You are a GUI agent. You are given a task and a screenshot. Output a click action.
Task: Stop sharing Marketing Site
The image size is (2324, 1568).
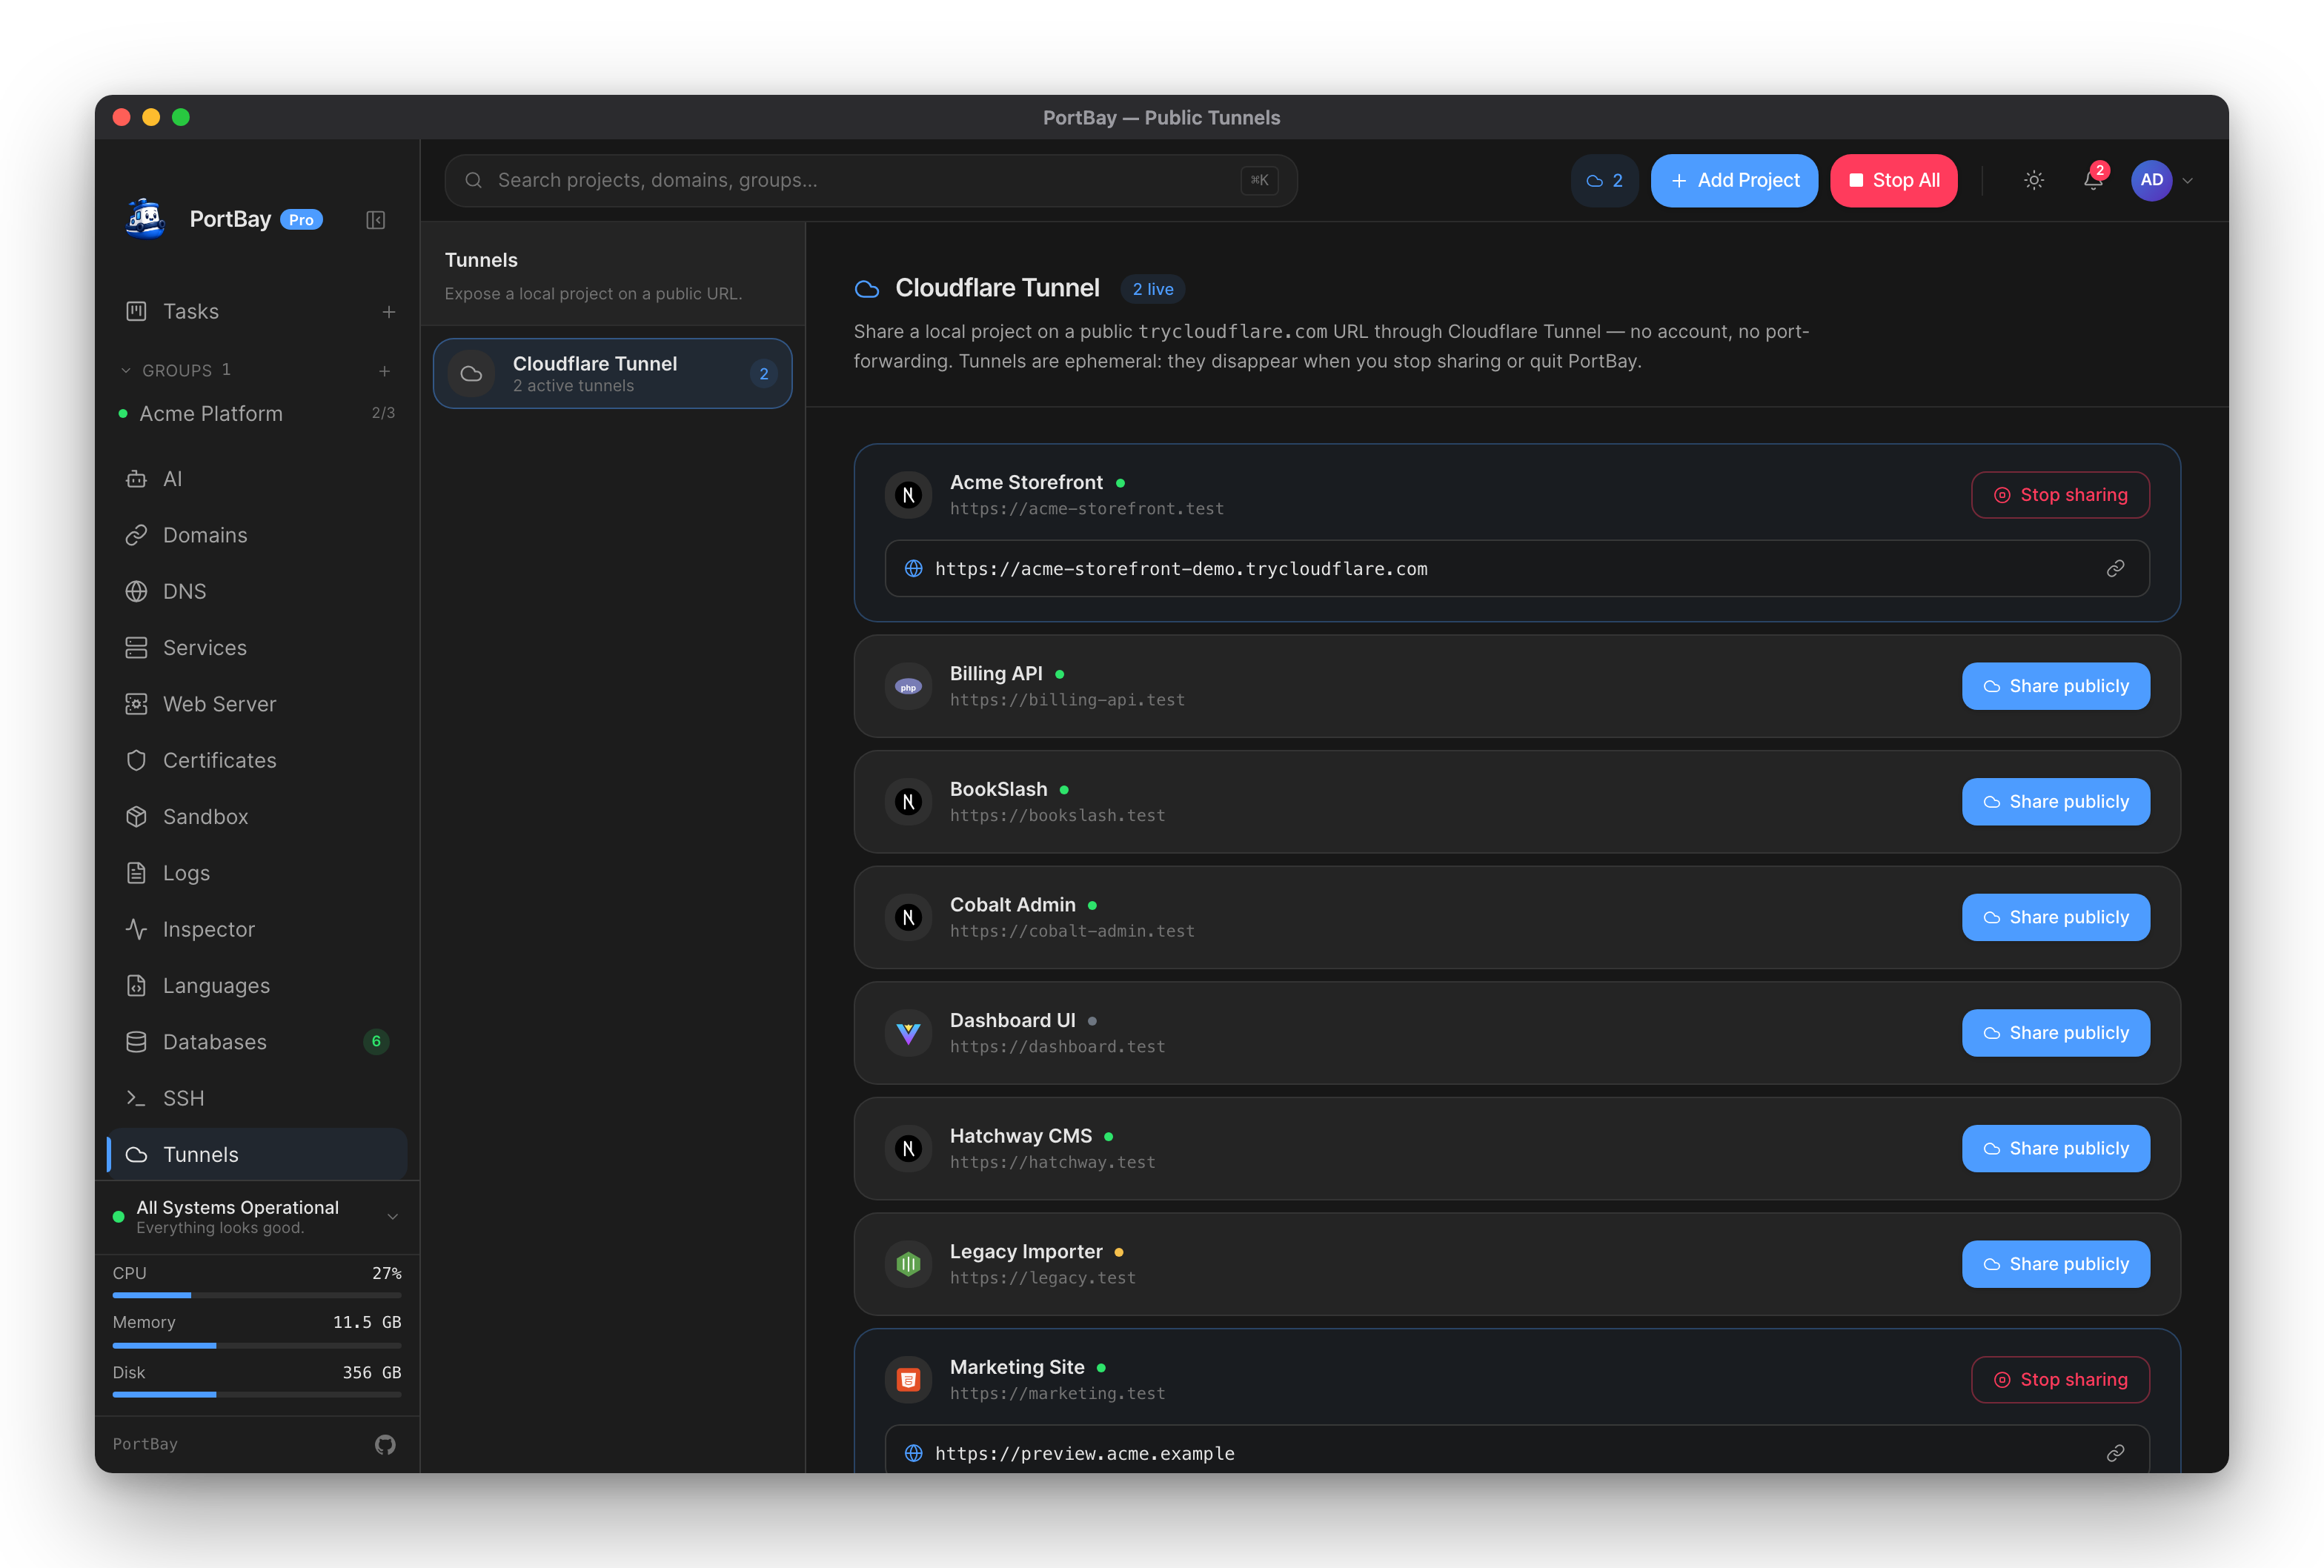[2060, 1380]
